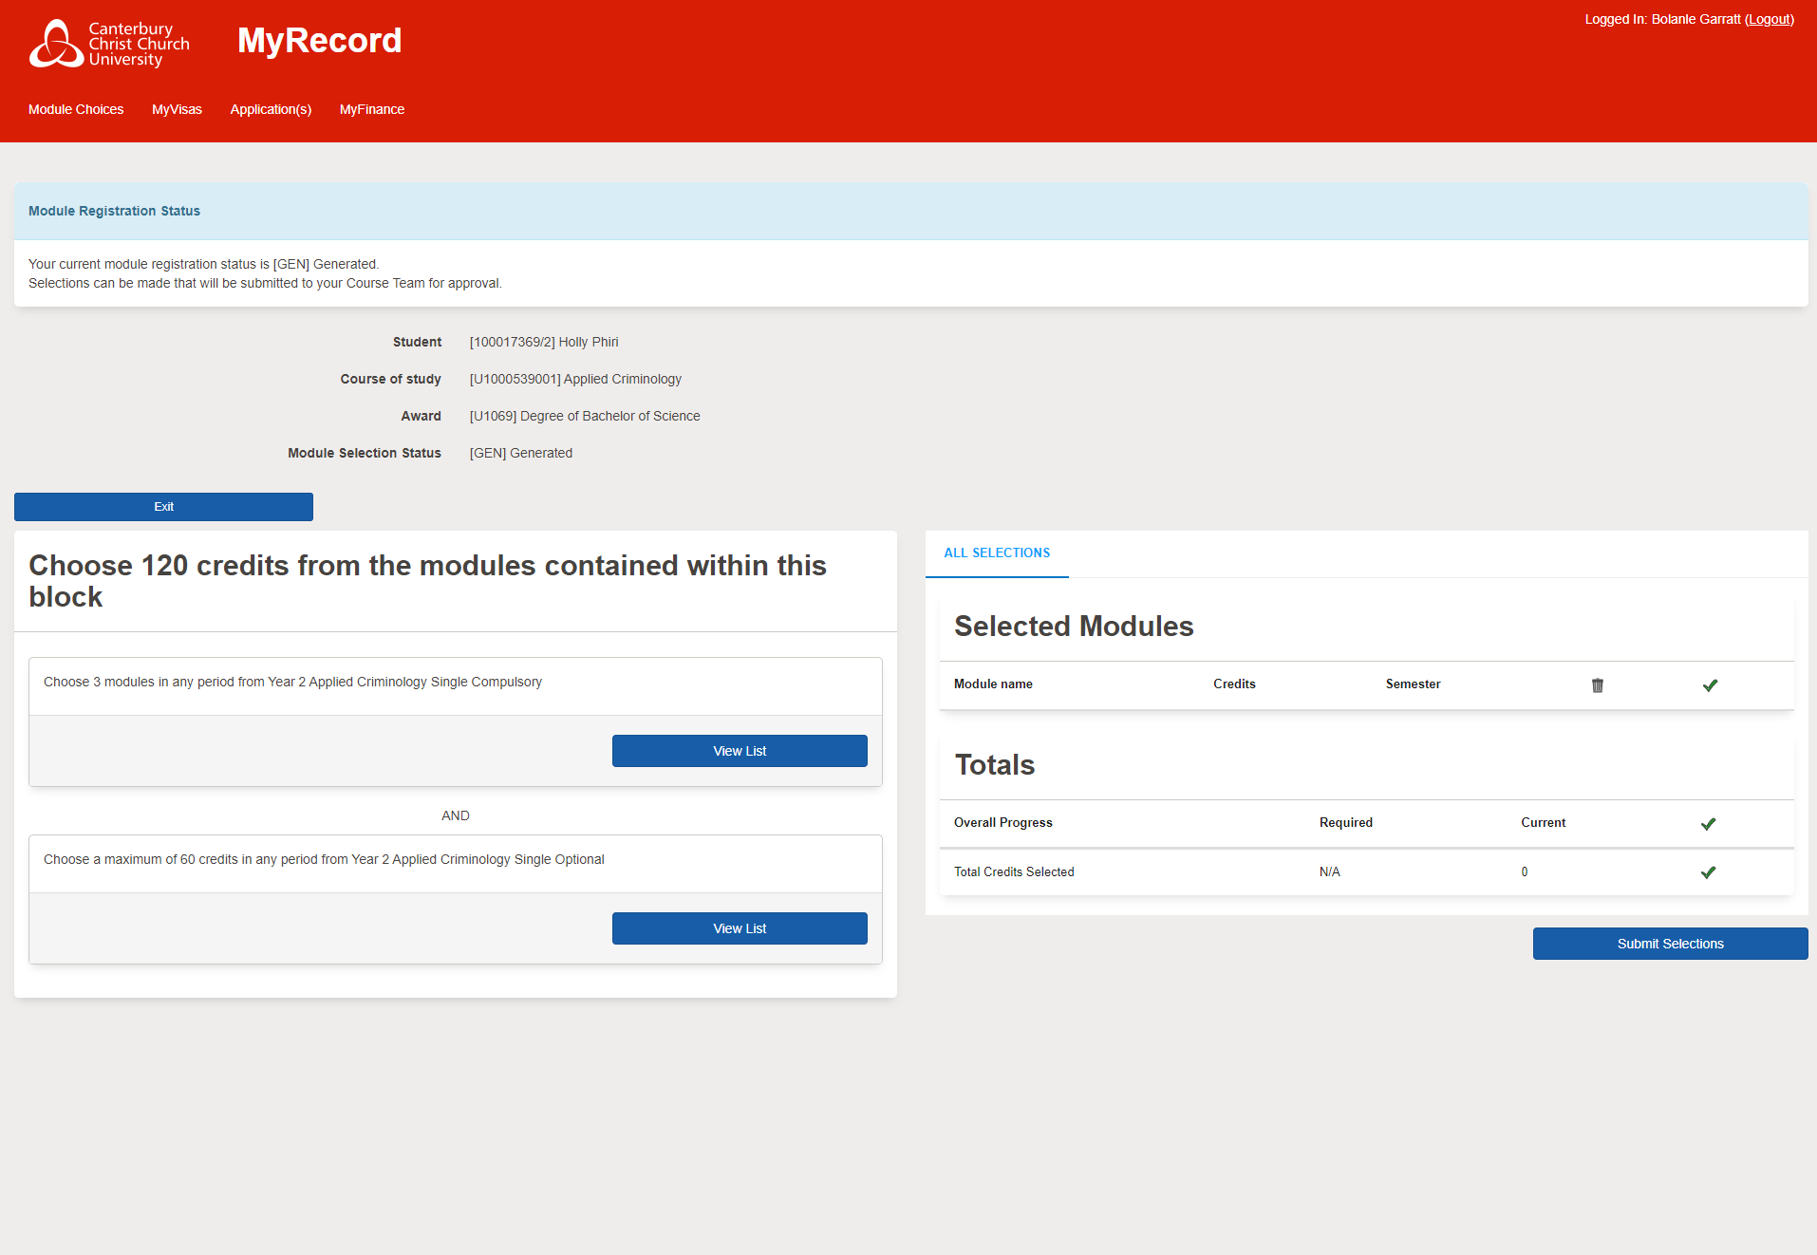The width and height of the screenshot is (1817, 1255).
Task: Click the Current column header
Action: pos(1544,822)
